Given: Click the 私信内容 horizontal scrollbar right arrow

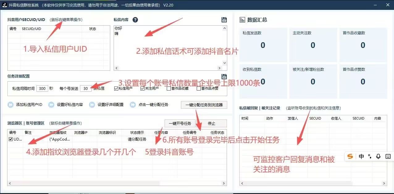Looking at the screenshot, I should point(220,68).
